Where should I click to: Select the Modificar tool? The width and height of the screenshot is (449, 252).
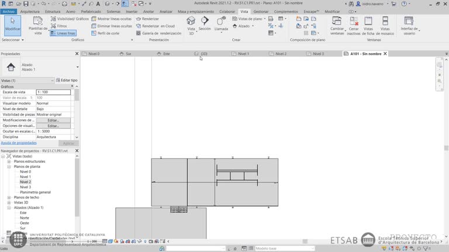point(13,25)
